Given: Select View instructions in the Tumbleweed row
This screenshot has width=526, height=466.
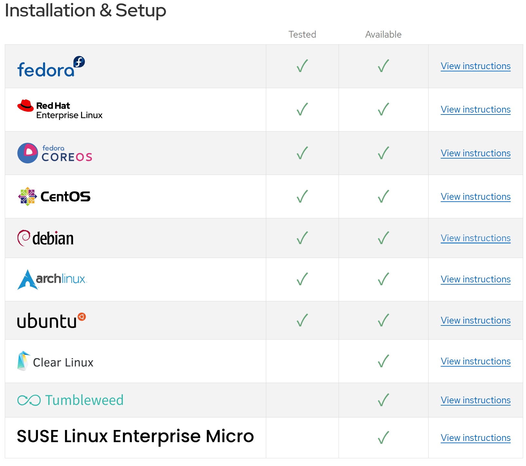Looking at the screenshot, I should pyautogui.click(x=476, y=400).
